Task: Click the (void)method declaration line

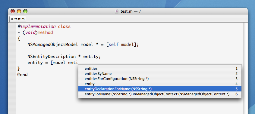Action: pyautogui.click(x=35, y=32)
